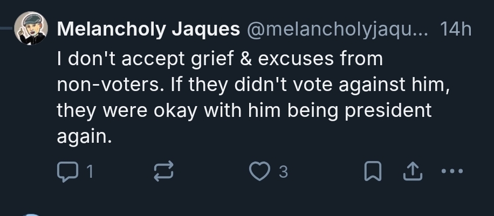Click the first line about grief & excuses
The height and width of the screenshot is (216, 494).
click(219, 58)
